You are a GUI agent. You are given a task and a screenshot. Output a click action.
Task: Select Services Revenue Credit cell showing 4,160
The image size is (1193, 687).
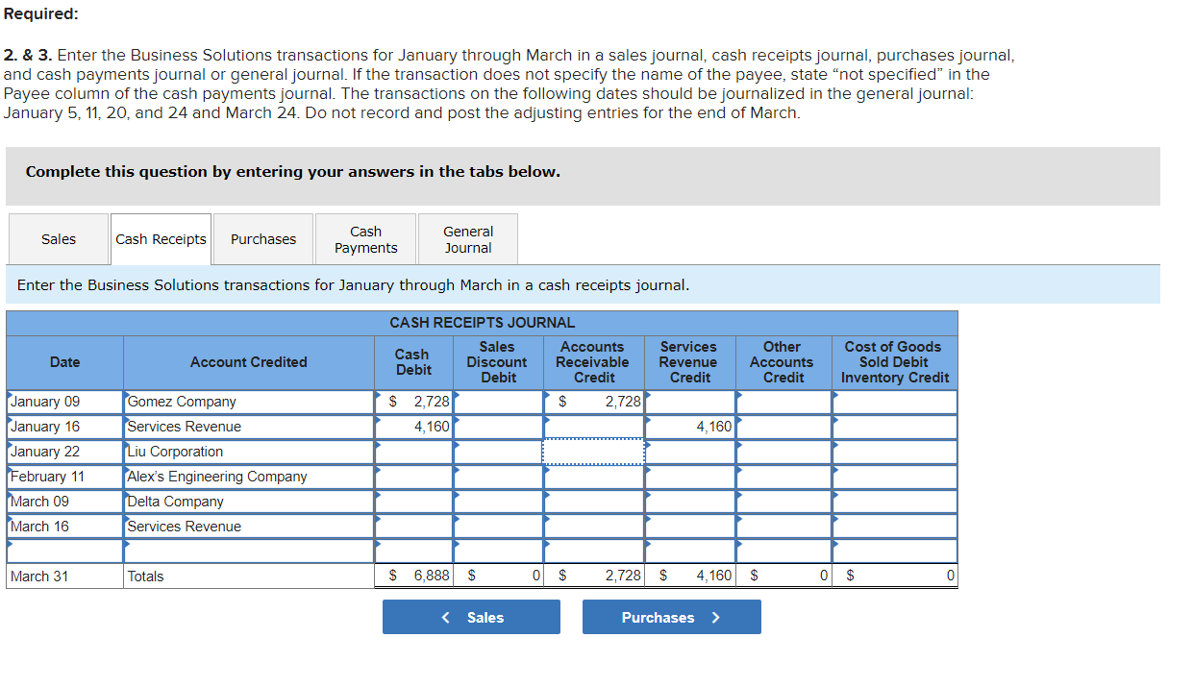(690, 427)
